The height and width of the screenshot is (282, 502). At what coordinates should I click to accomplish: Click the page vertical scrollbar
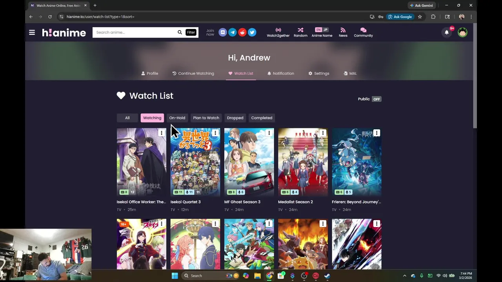pyautogui.click(x=475, y=76)
